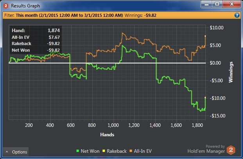Viewport: 243px width, 159px height.
Task: Maximize the Results Graph window
Action: pos(217,4)
